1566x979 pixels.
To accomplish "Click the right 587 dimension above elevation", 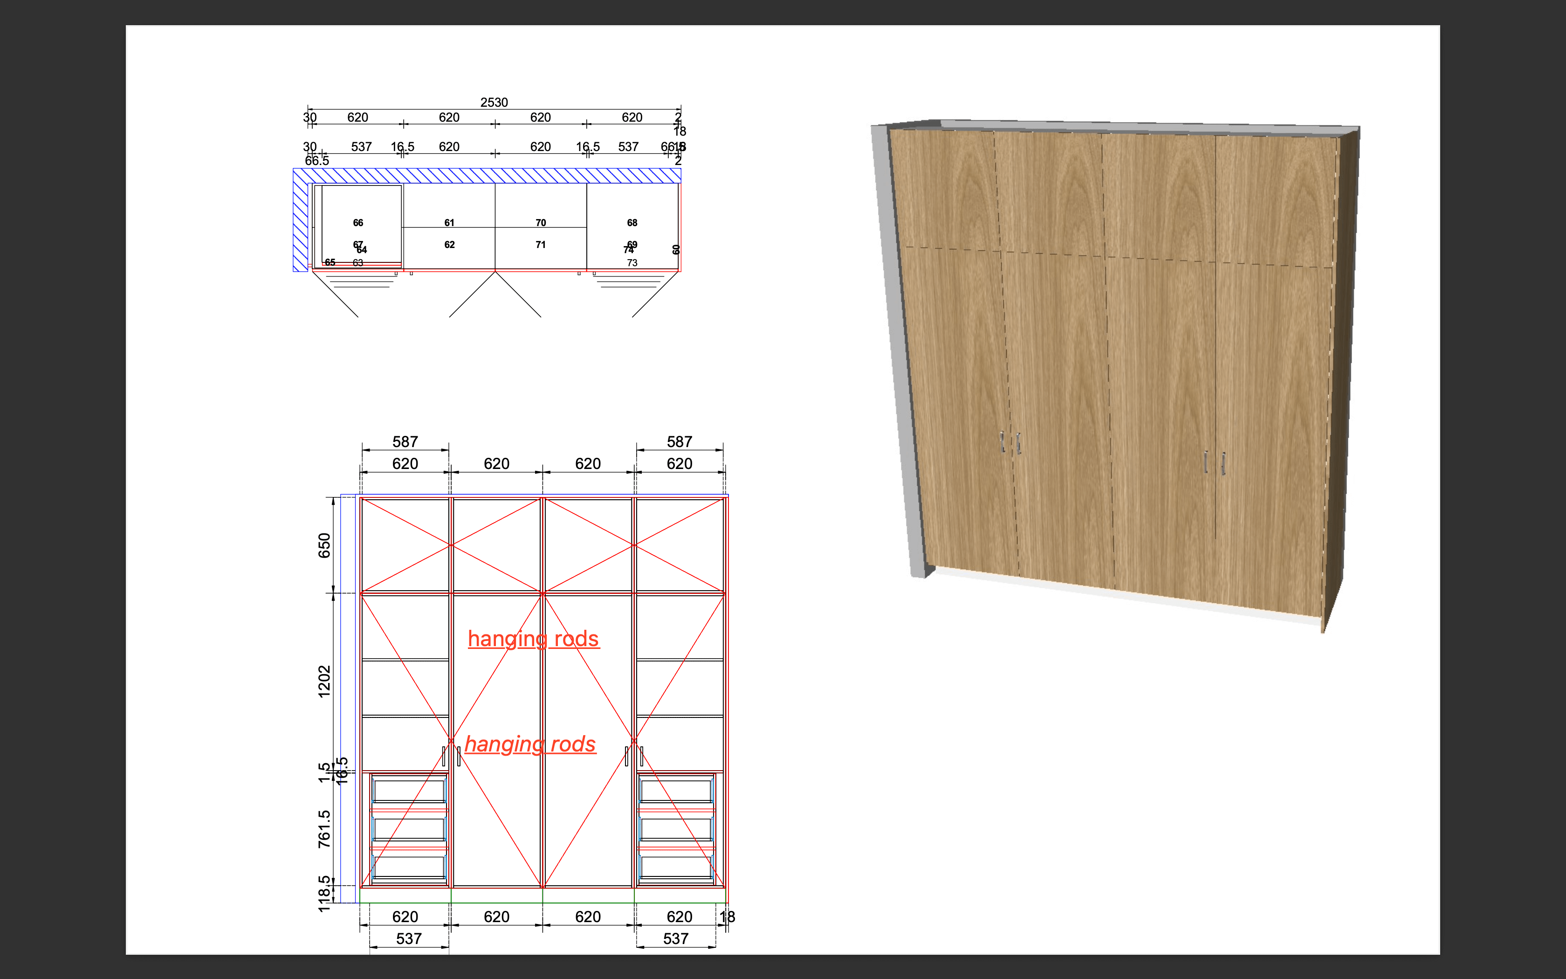I will pyautogui.click(x=680, y=441).
